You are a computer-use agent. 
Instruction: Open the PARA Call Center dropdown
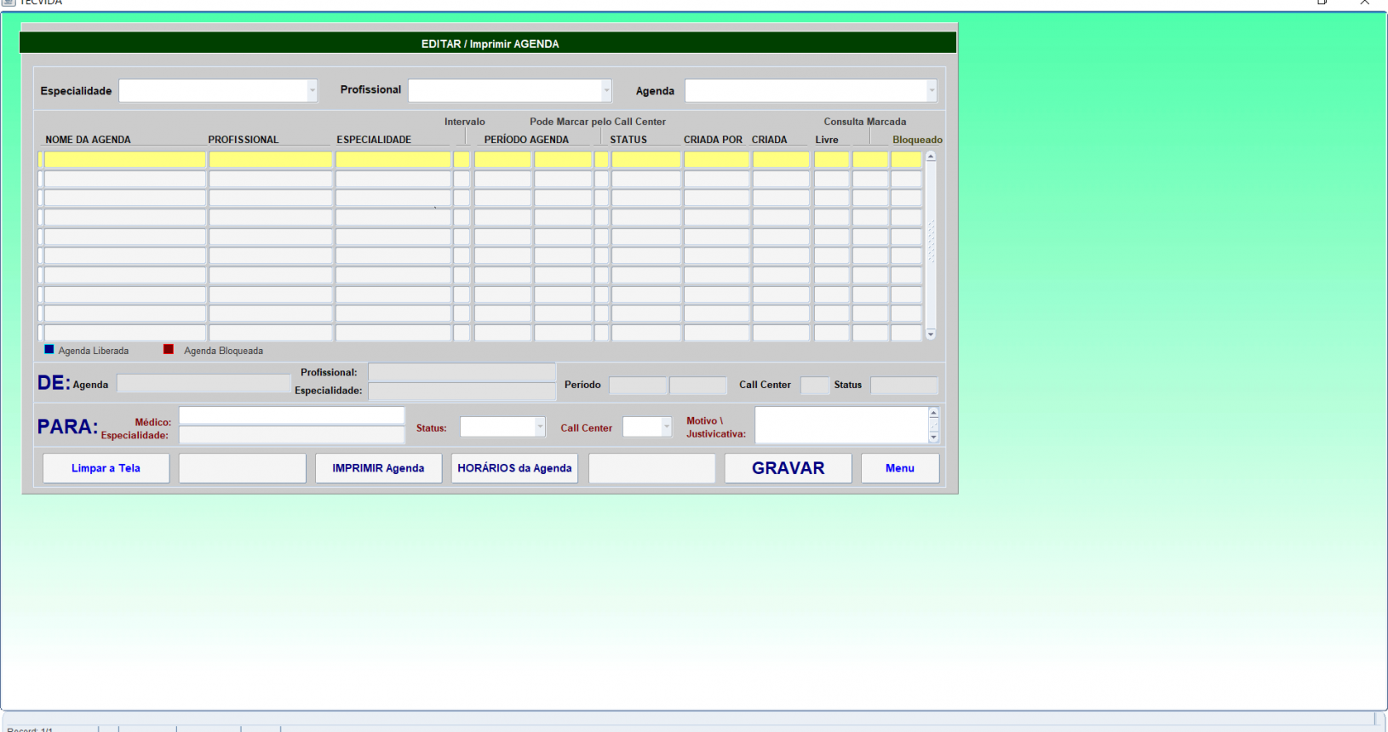click(666, 427)
